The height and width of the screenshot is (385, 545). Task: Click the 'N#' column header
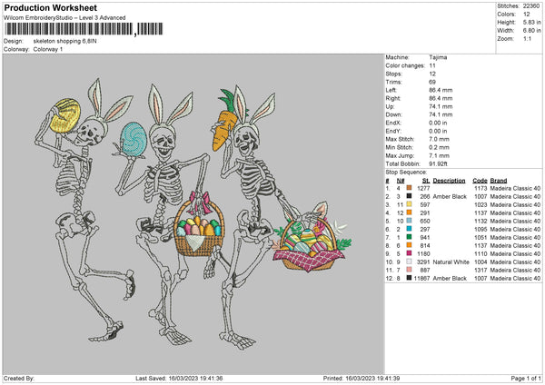401,181
